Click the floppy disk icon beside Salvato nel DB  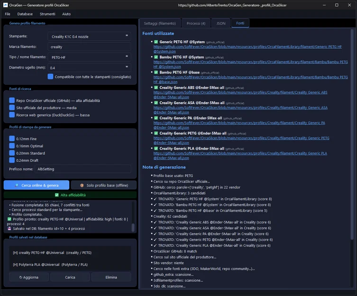(9, 228)
